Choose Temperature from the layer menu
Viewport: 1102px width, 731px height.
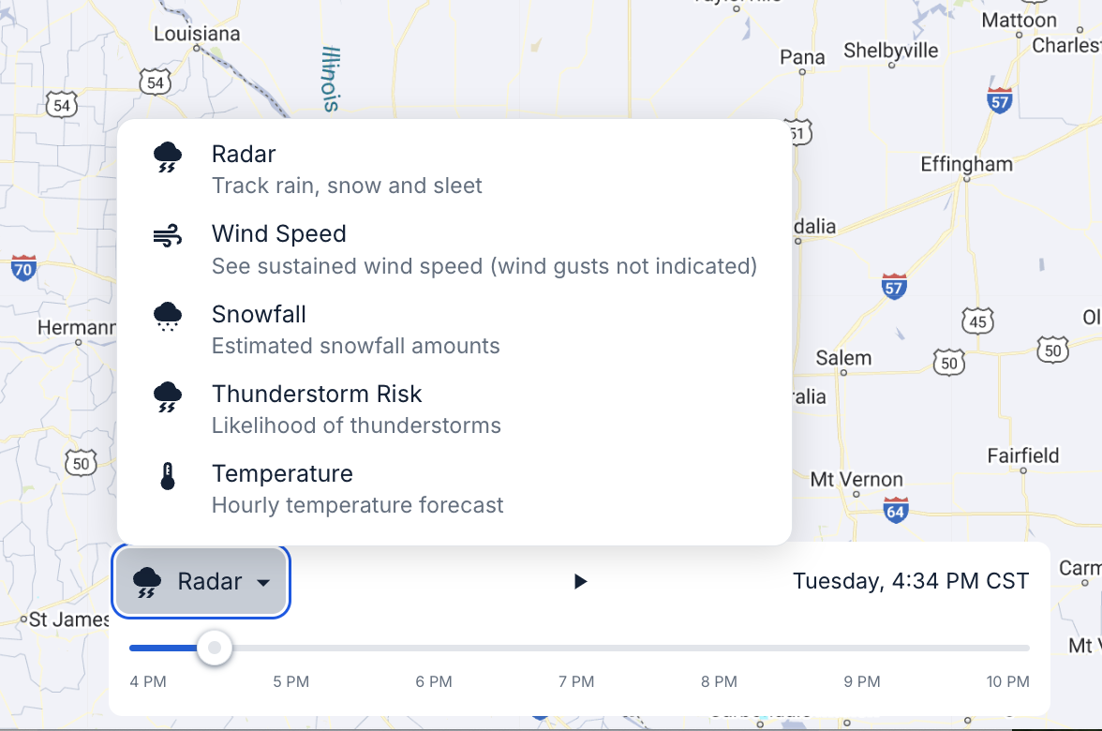pos(282,473)
